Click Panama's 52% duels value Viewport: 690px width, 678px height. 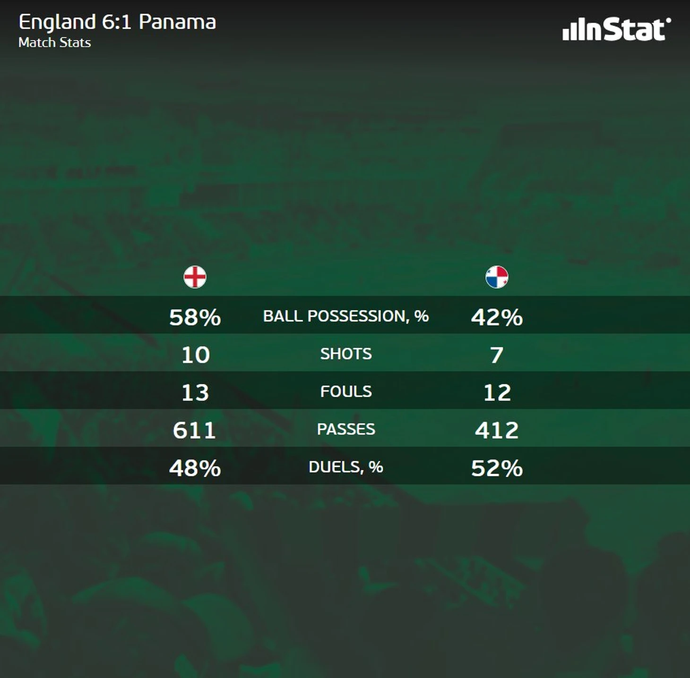coord(497,468)
